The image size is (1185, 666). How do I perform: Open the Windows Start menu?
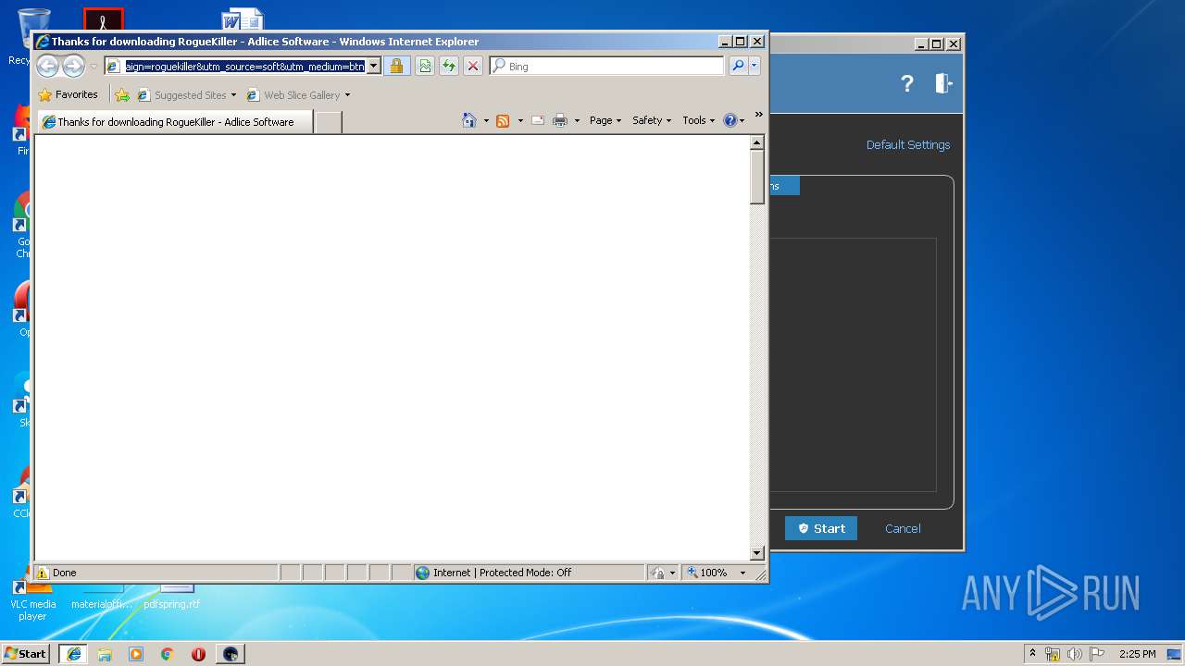pos(26,653)
